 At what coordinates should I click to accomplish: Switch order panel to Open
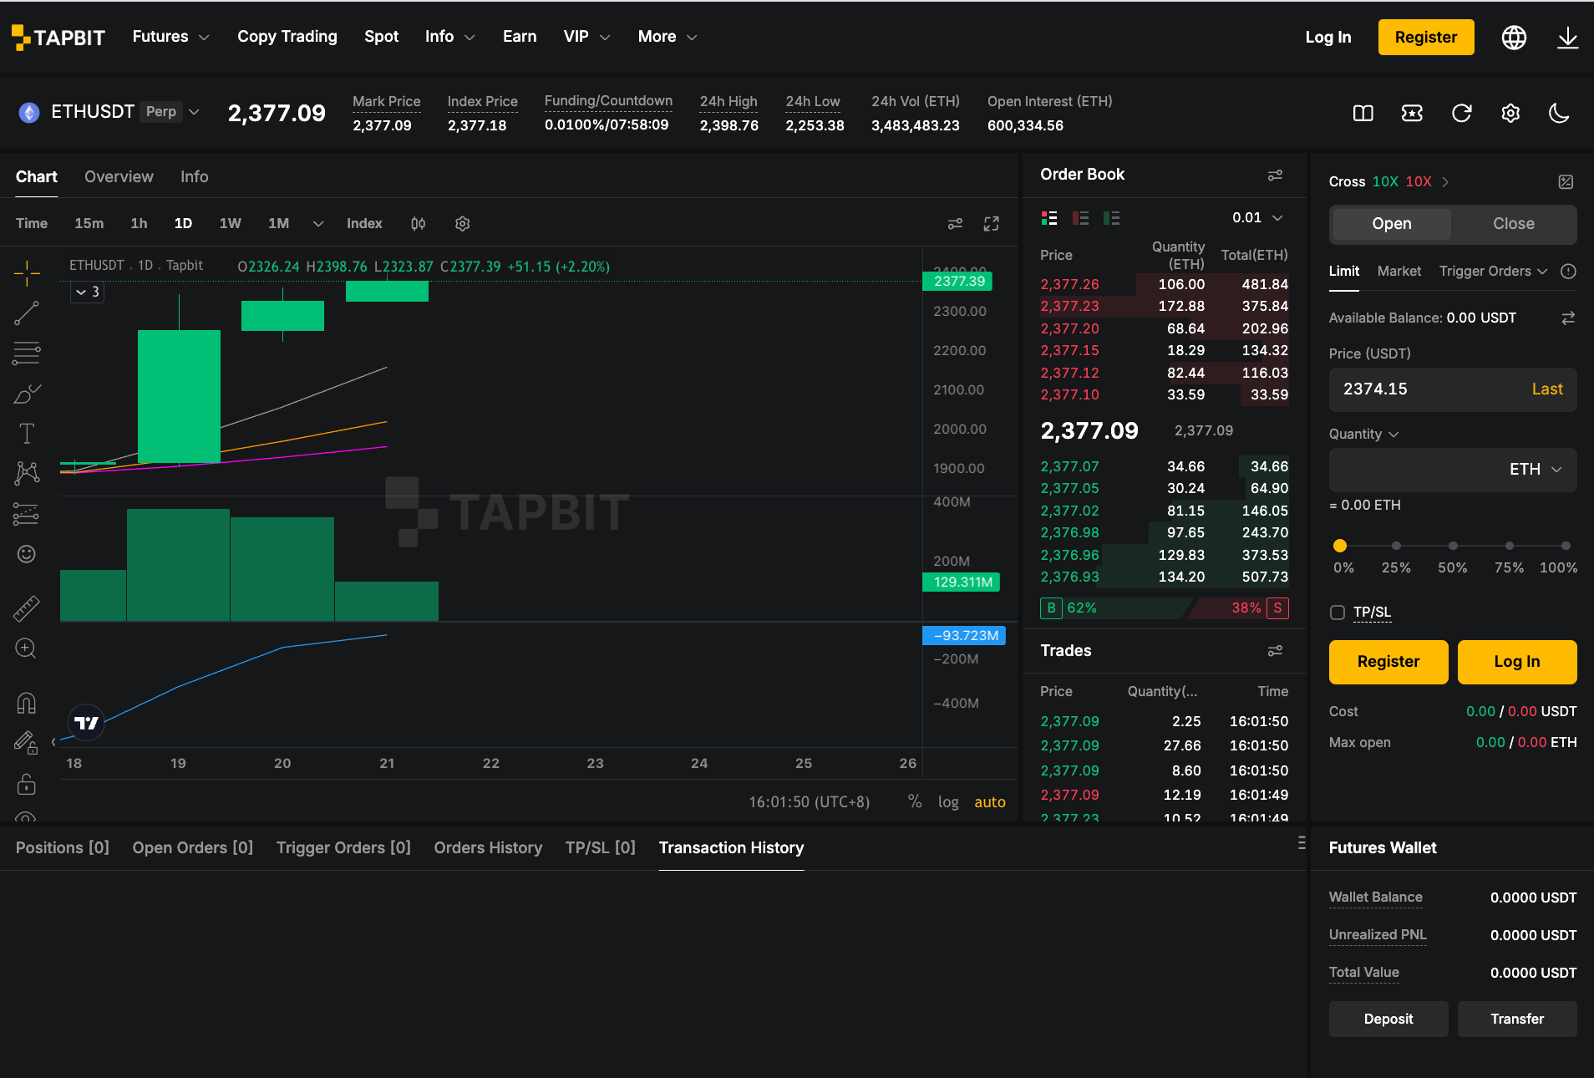pos(1392,223)
